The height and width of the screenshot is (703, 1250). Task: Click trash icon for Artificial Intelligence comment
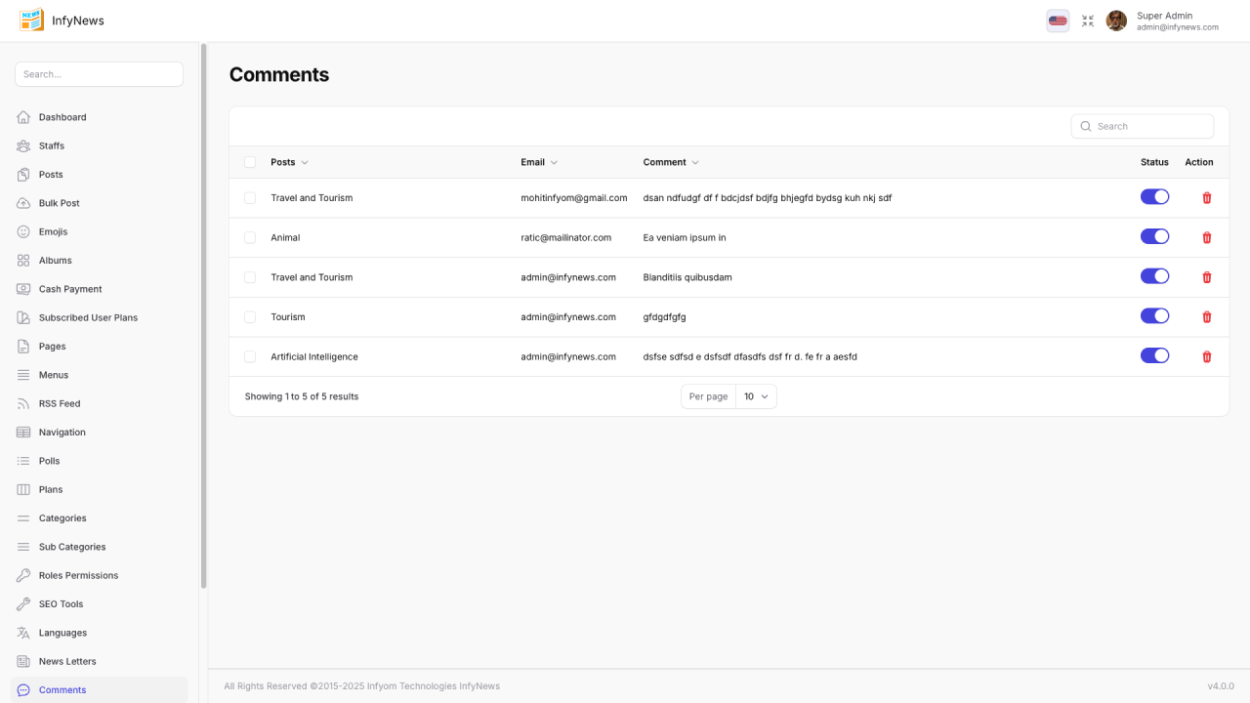point(1207,356)
